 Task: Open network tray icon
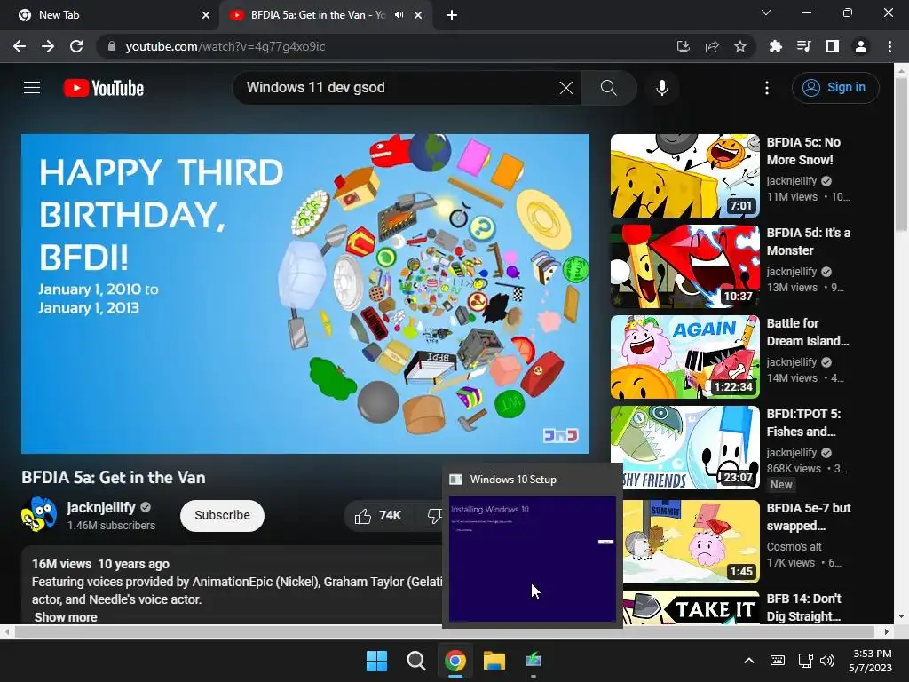point(805,661)
